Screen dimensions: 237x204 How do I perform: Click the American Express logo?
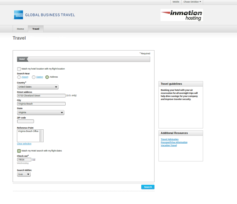[x=18, y=15]
